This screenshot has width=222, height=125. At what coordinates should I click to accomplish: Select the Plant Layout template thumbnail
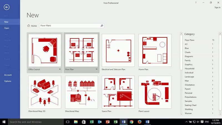click(155, 92)
